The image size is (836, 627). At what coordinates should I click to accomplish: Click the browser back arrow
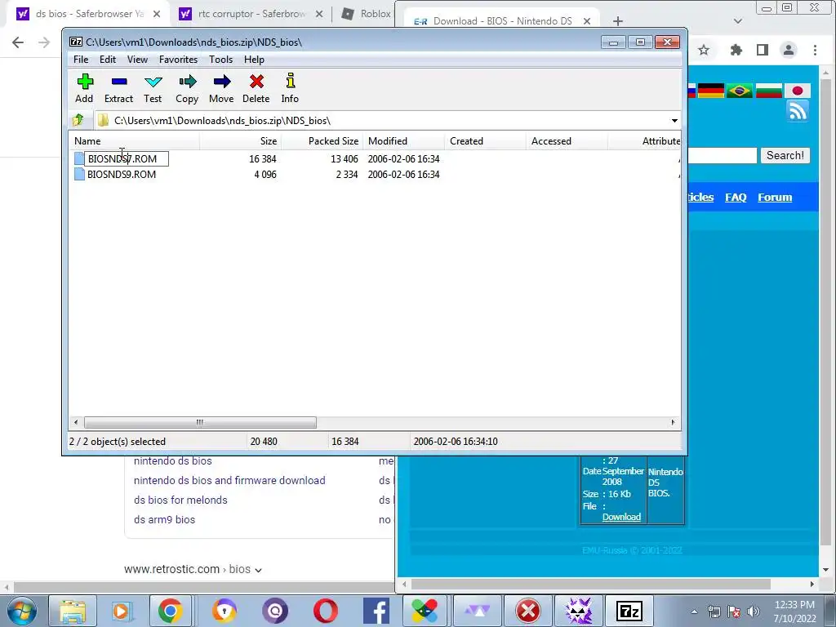coord(18,42)
